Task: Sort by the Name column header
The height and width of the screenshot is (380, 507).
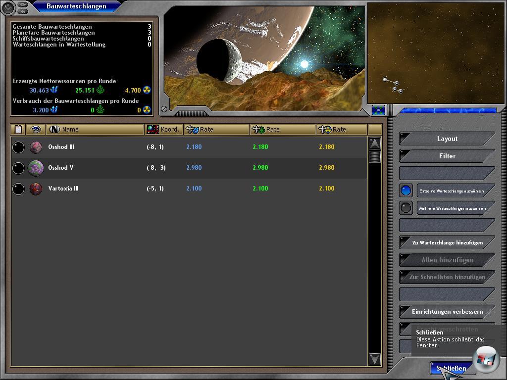Action: (94, 130)
